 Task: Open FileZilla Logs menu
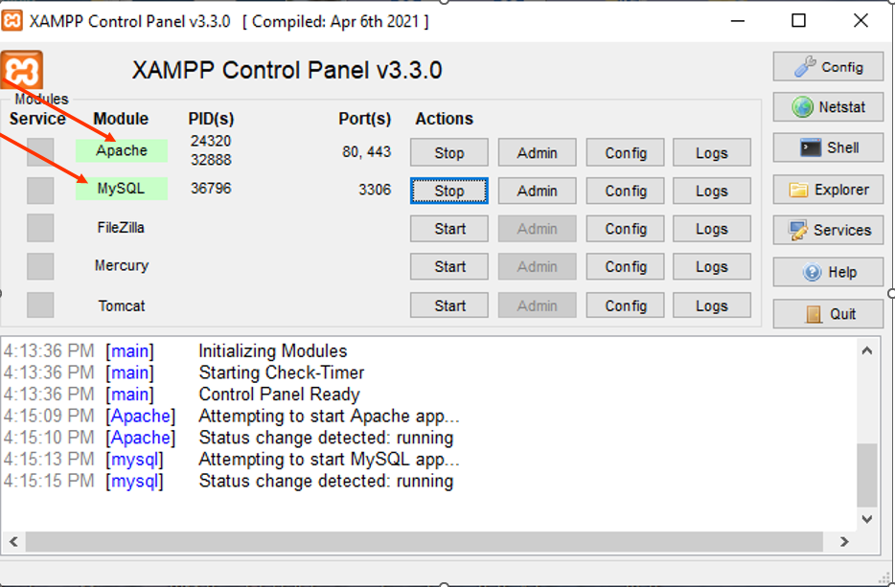click(x=712, y=229)
